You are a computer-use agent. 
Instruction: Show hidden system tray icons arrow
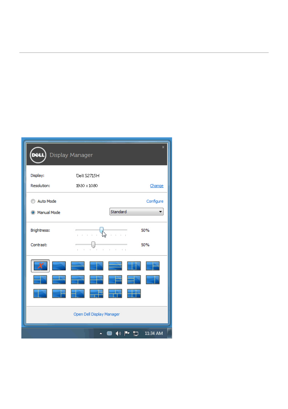(x=101, y=333)
